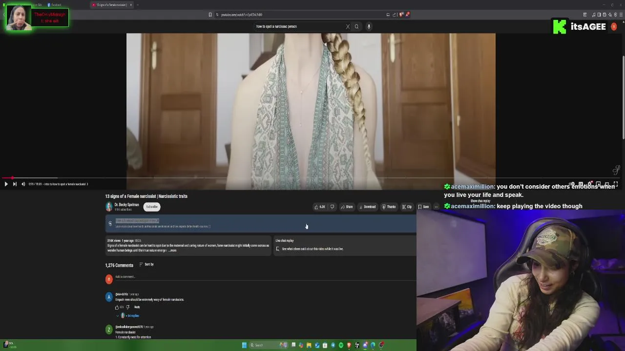The width and height of the screenshot is (625, 351).
Task: Open Dr. Becky Spelman channel avatar
Action: 109,207
